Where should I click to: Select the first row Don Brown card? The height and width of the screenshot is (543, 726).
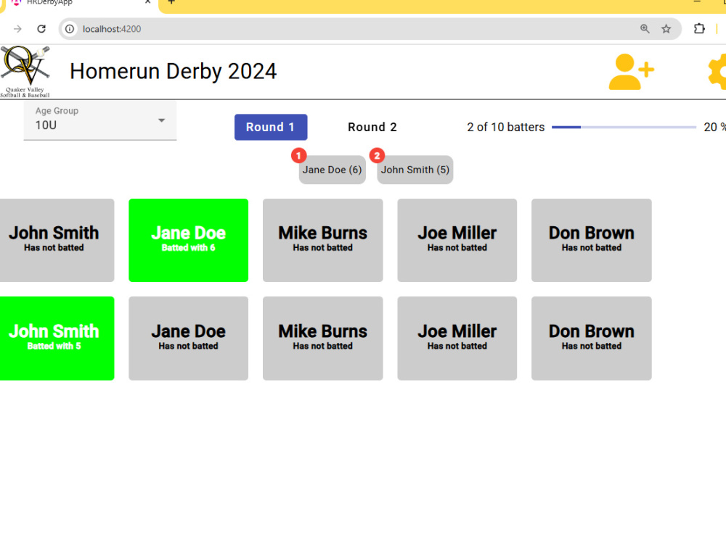[x=591, y=240]
